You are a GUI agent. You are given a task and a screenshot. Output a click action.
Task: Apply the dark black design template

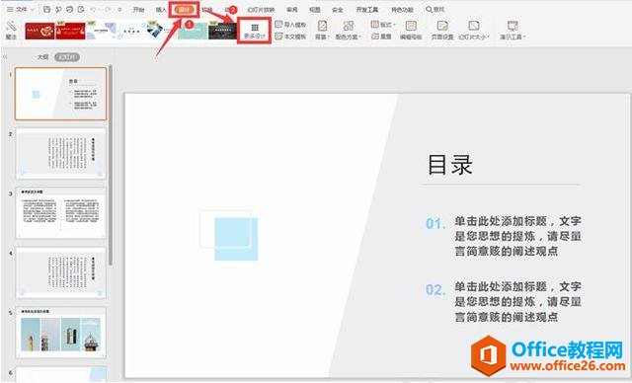[222, 31]
